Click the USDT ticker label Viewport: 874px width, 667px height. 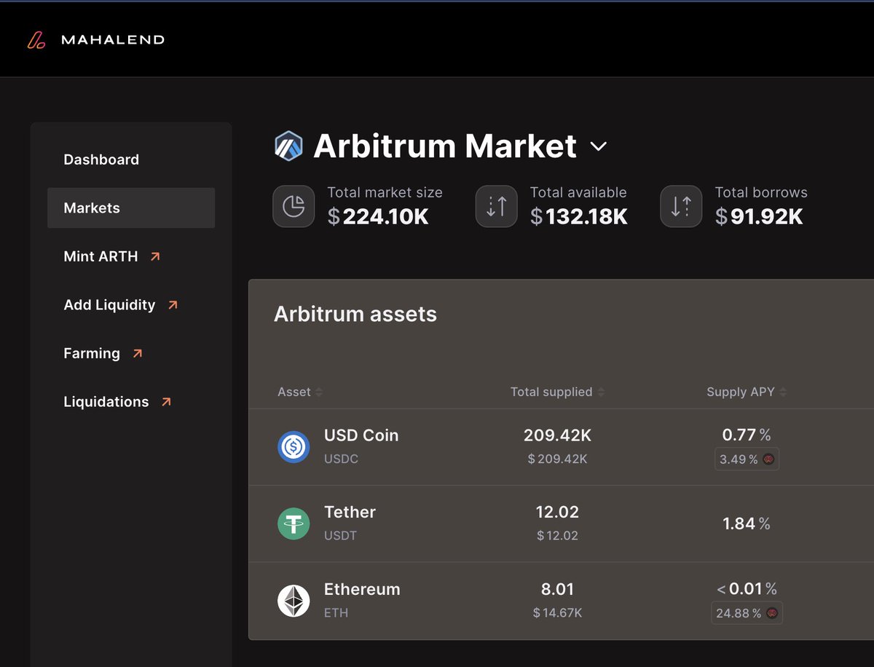pyautogui.click(x=340, y=536)
